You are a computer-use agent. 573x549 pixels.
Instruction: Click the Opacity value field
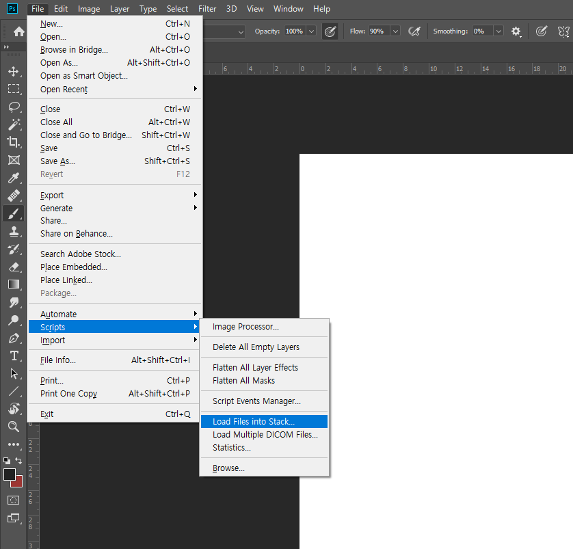pyautogui.click(x=295, y=31)
